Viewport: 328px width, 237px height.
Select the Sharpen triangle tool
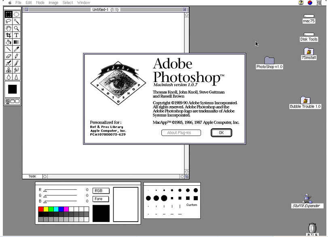tap(16, 77)
